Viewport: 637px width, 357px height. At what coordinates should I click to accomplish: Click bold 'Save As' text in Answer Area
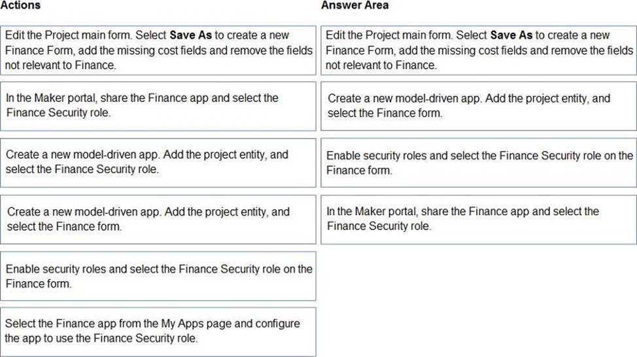[x=511, y=35]
